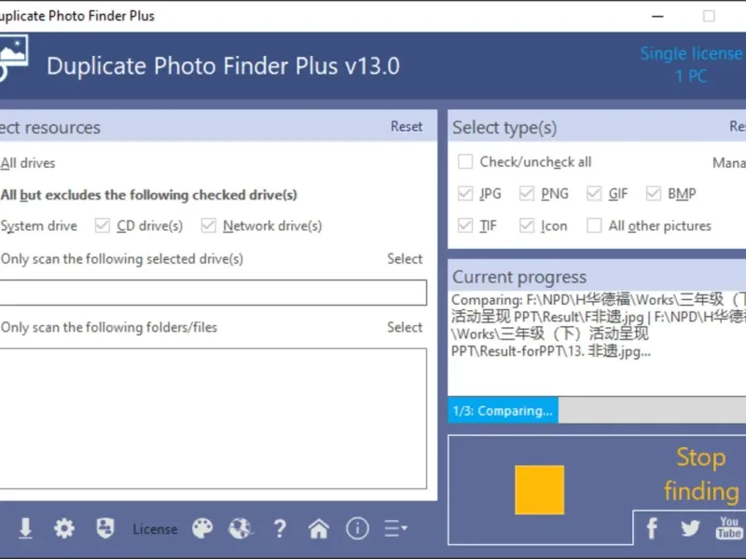The height and width of the screenshot is (559, 746).
Task: Click Select for folders/files
Action: point(405,327)
